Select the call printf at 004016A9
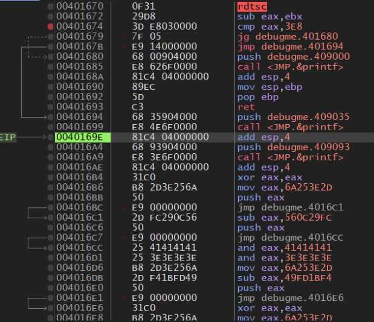This screenshot has height=322, width=374. (x=290, y=157)
